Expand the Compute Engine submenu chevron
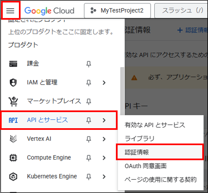The width and height of the screenshot is (208, 193). tap(104, 158)
